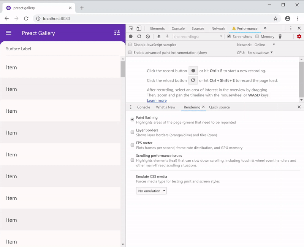Open DevTools customize three-dot menu
This screenshot has width=304, height=247.
(291, 28)
